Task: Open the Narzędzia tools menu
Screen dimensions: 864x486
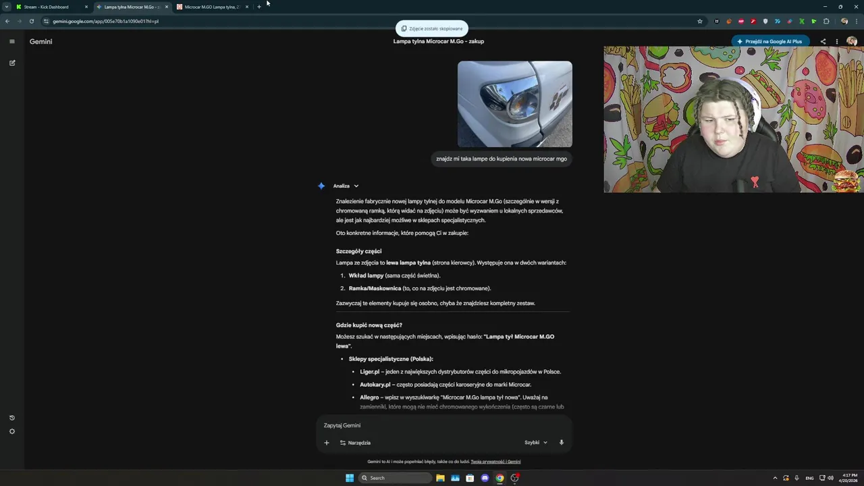Action: pyautogui.click(x=355, y=443)
